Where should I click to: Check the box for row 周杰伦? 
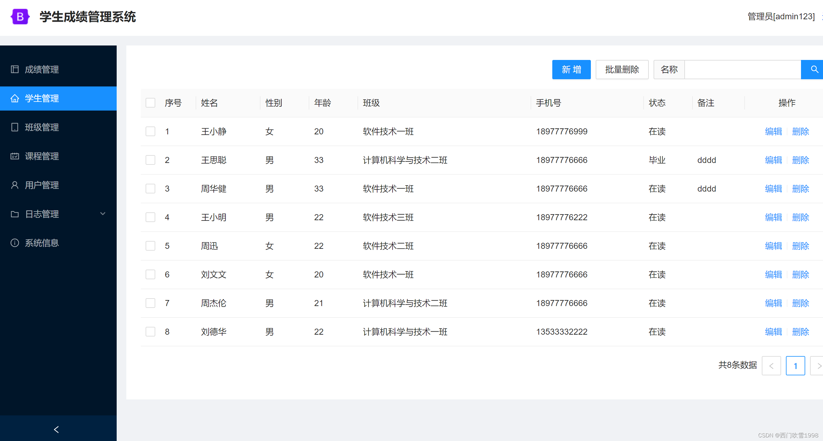tap(150, 303)
